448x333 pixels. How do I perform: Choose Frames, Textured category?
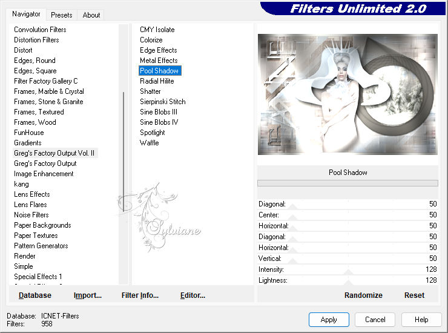point(39,112)
